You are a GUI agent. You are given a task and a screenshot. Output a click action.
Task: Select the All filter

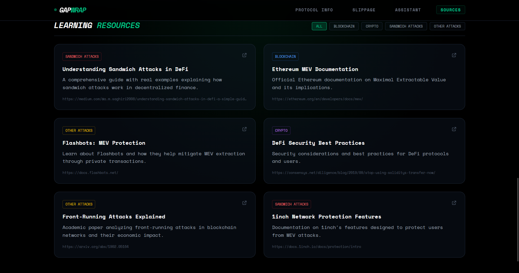point(319,26)
